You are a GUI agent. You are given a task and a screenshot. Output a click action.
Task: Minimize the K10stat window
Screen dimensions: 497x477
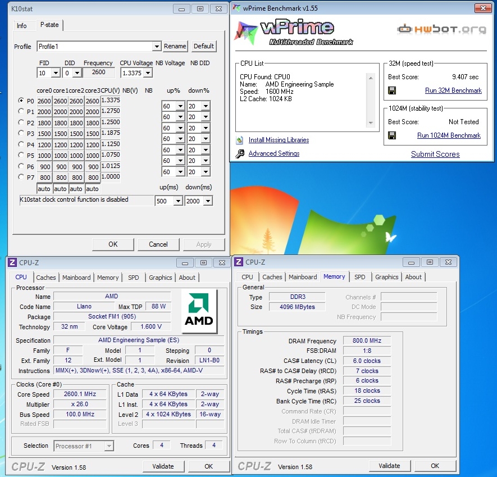[181, 9]
